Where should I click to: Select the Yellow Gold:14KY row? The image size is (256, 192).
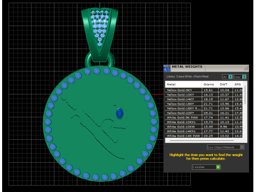204,99
